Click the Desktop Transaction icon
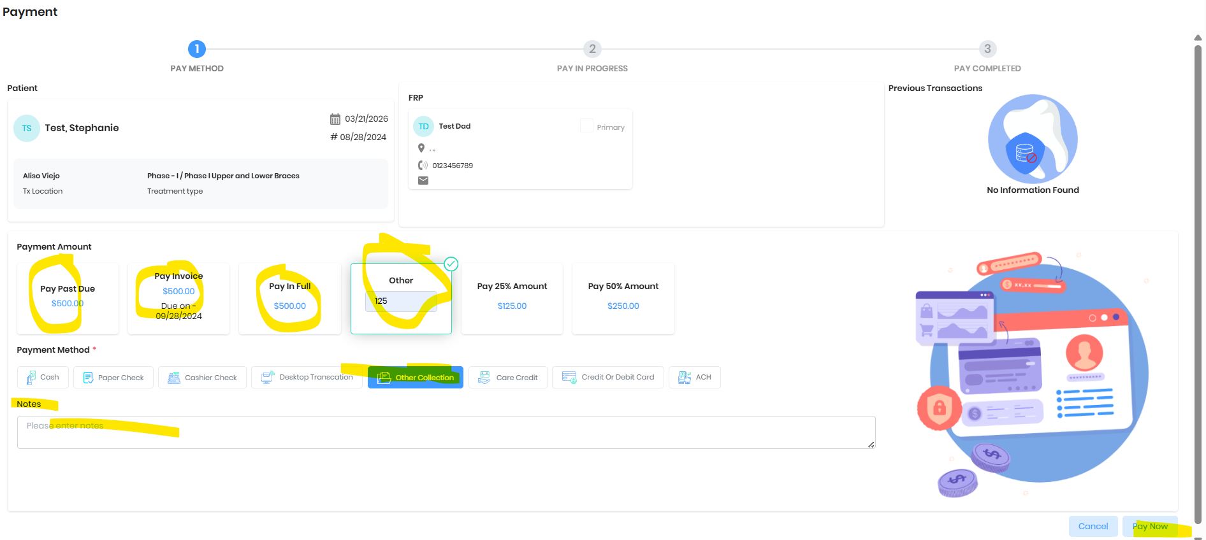Viewport: 1206px width, 540px height. [x=268, y=377]
